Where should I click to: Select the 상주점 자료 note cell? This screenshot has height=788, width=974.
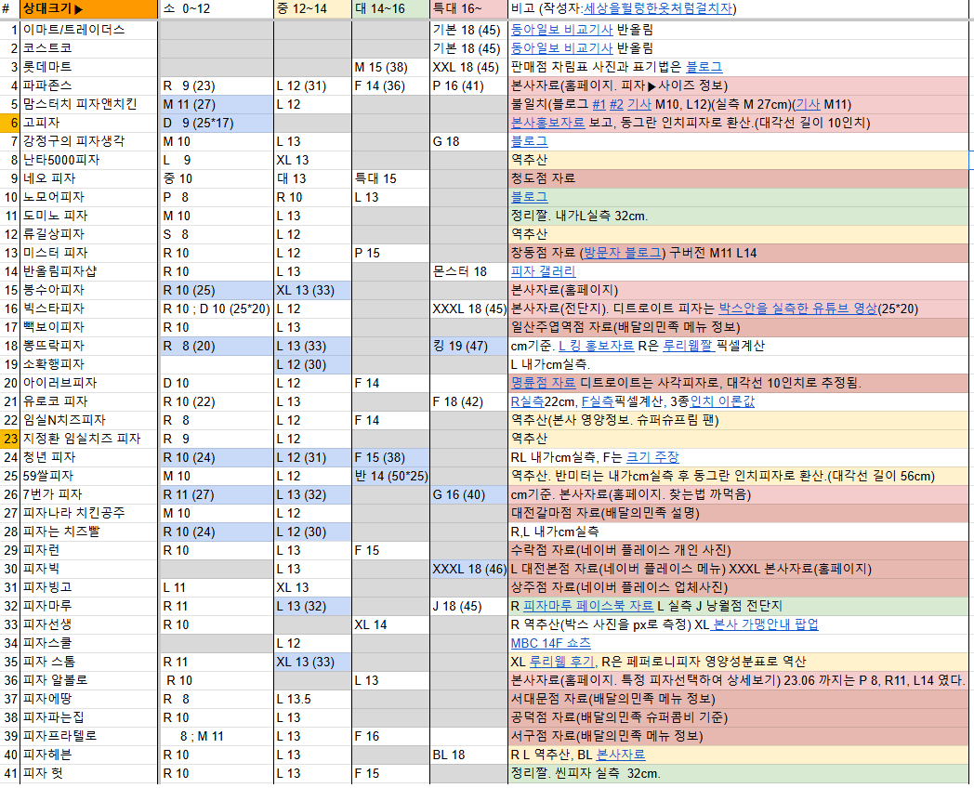click(739, 587)
